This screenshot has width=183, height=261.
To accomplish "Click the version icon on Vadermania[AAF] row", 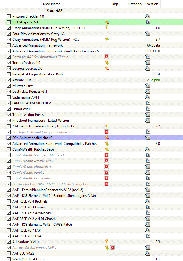I will coord(147,97).
